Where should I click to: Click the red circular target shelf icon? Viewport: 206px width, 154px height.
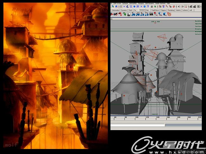[x=169, y=14]
